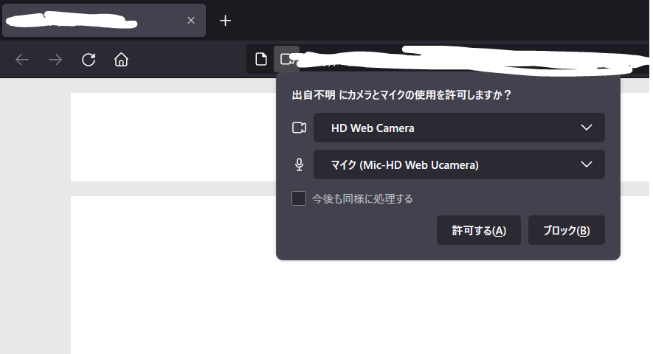Screen dimensions: 653x354
Task: Click the 今後も同様に処理する label text
Action: point(362,199)
